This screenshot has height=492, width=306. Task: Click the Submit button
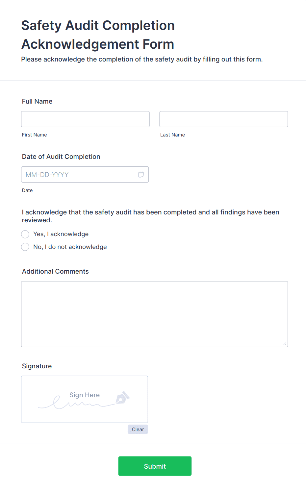coord(155,466)
